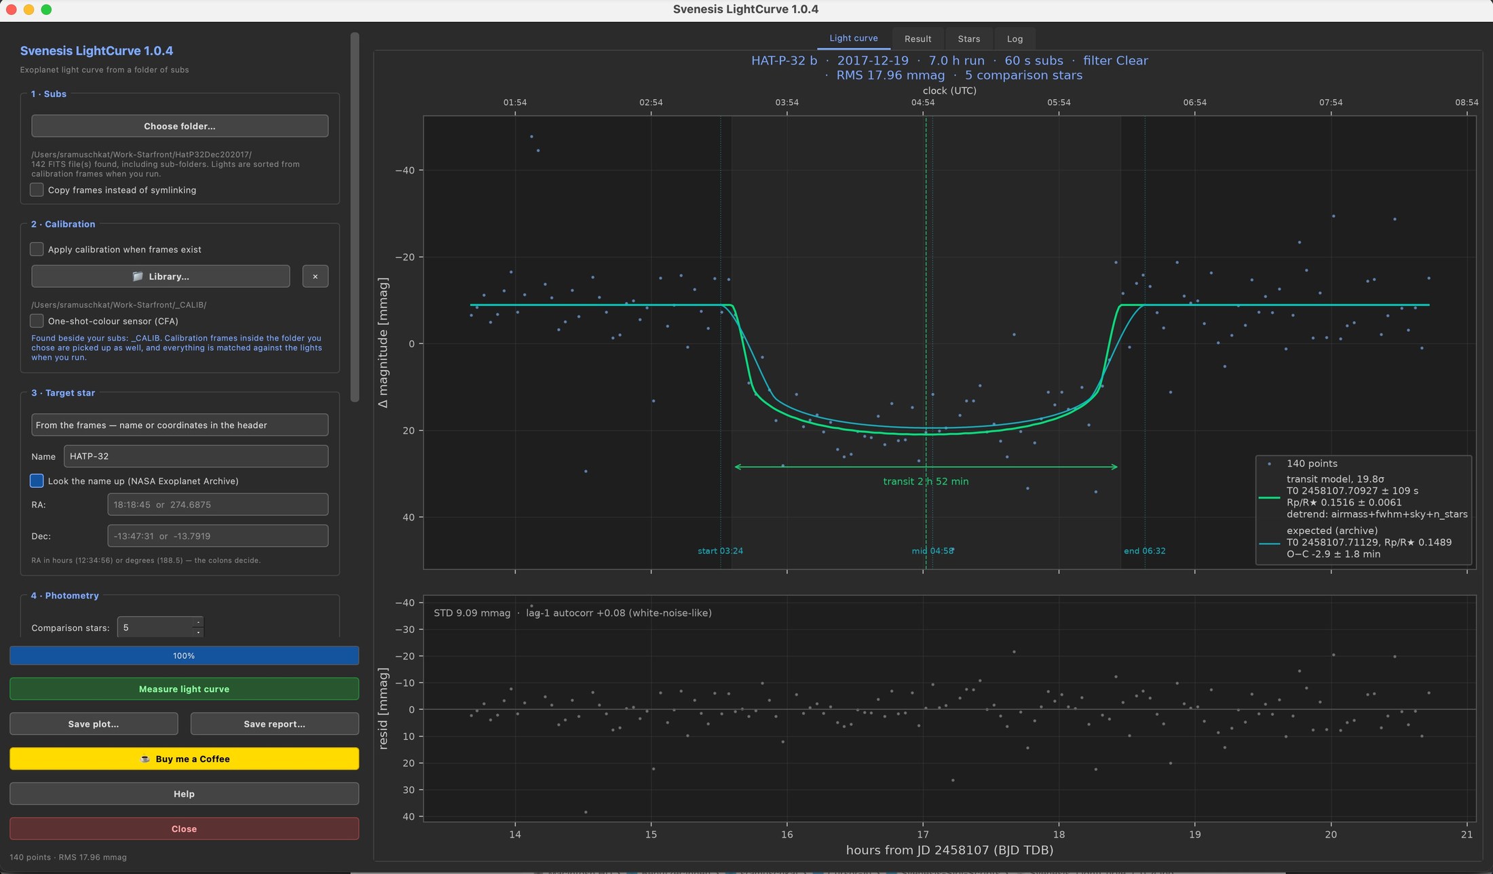The image size is (1493, 874).
Task: Click the '2 · Calibration' section heading
Action: point(63,224)
